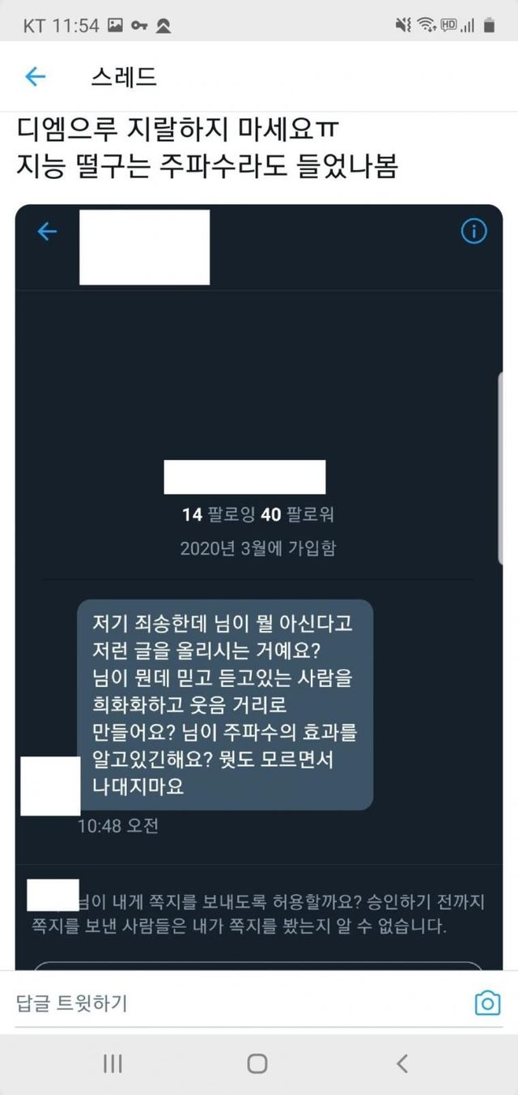Open the info icon in the DM header
The width and height of the screenshot is (518, 1095).
click(x=473, y=232)
